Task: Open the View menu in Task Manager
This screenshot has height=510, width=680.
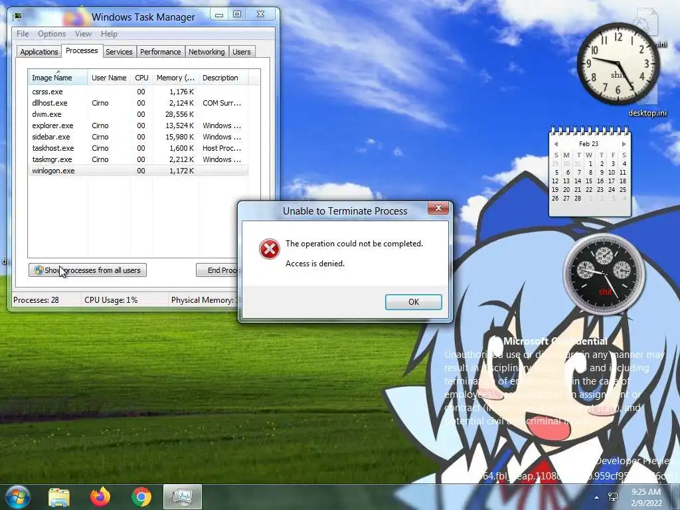Action: click(83, 34)
